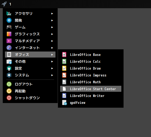This screenshot has width=151, height=137.
Task: Click the ゲーム gamepad icon
Action: click(9, 27)
